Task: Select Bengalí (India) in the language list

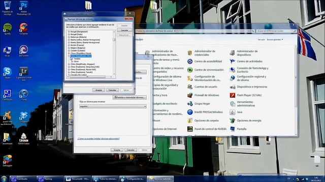Action: (x=77, y=34)
